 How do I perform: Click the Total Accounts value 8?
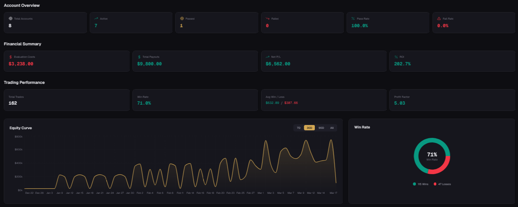[x=10, y=26]
